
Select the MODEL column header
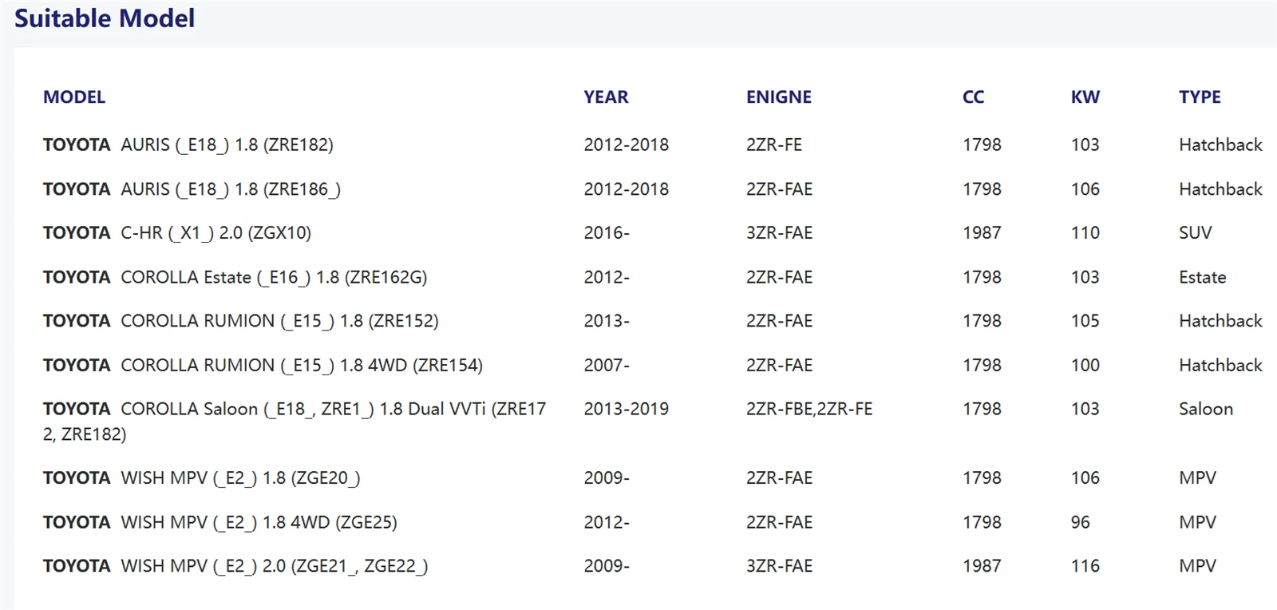(x=74, y=97)
